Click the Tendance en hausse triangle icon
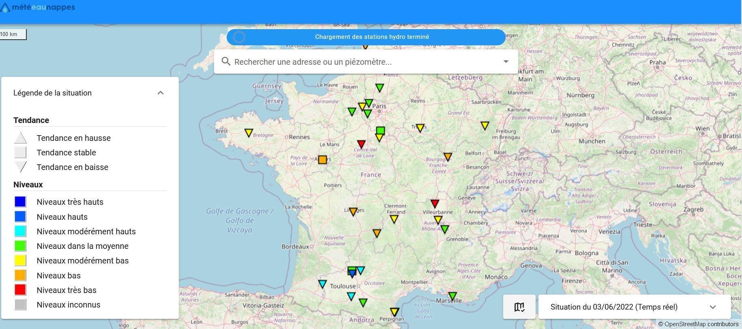Image resolution: width=742 pixels, height=329 pixels. click(x=20, y=138)
